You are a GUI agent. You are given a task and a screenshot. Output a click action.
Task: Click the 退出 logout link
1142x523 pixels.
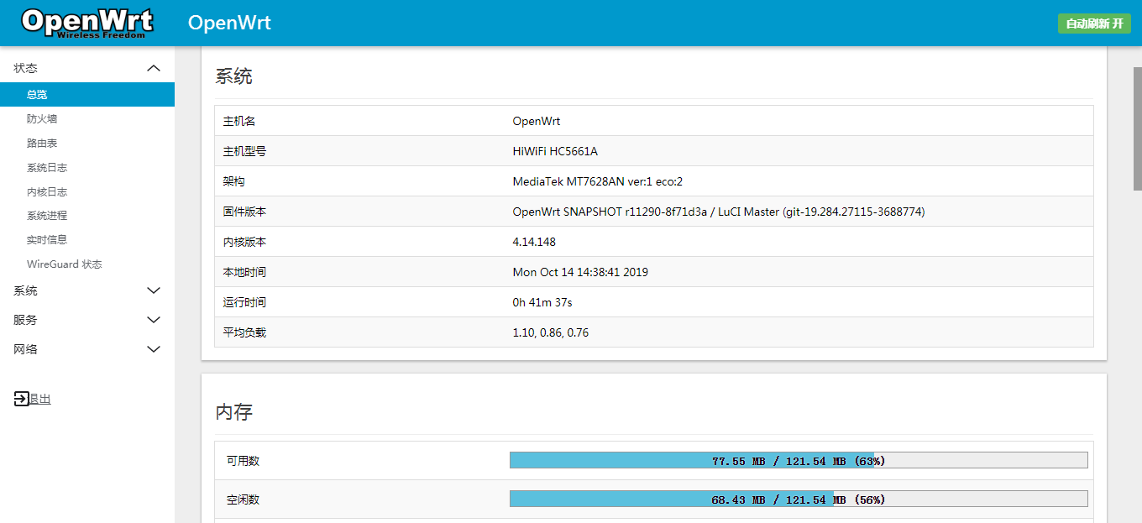click(x=40, y=399)
